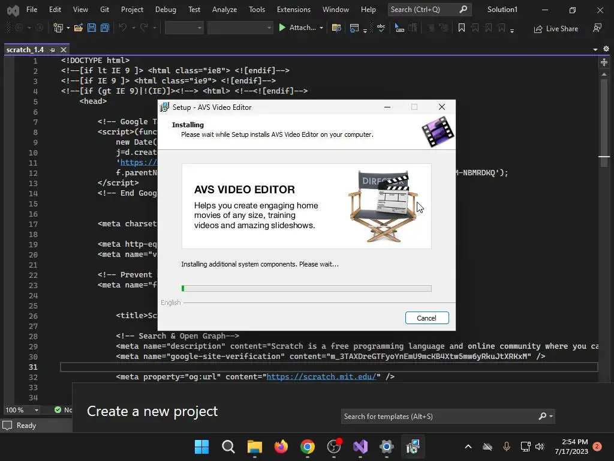Click the Visual Studio taskbar icon

pyautogui.click(x=360, y=447)
